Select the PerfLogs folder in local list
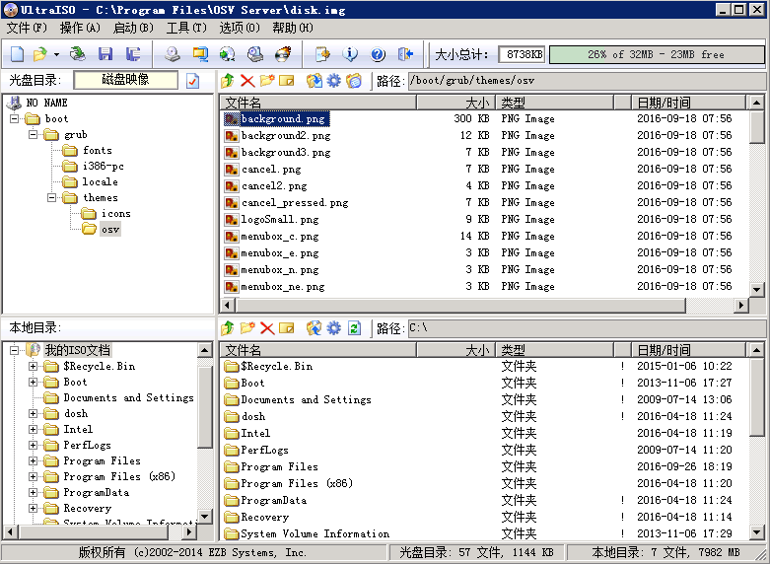770x564 pixels. [x=264, y=450]
